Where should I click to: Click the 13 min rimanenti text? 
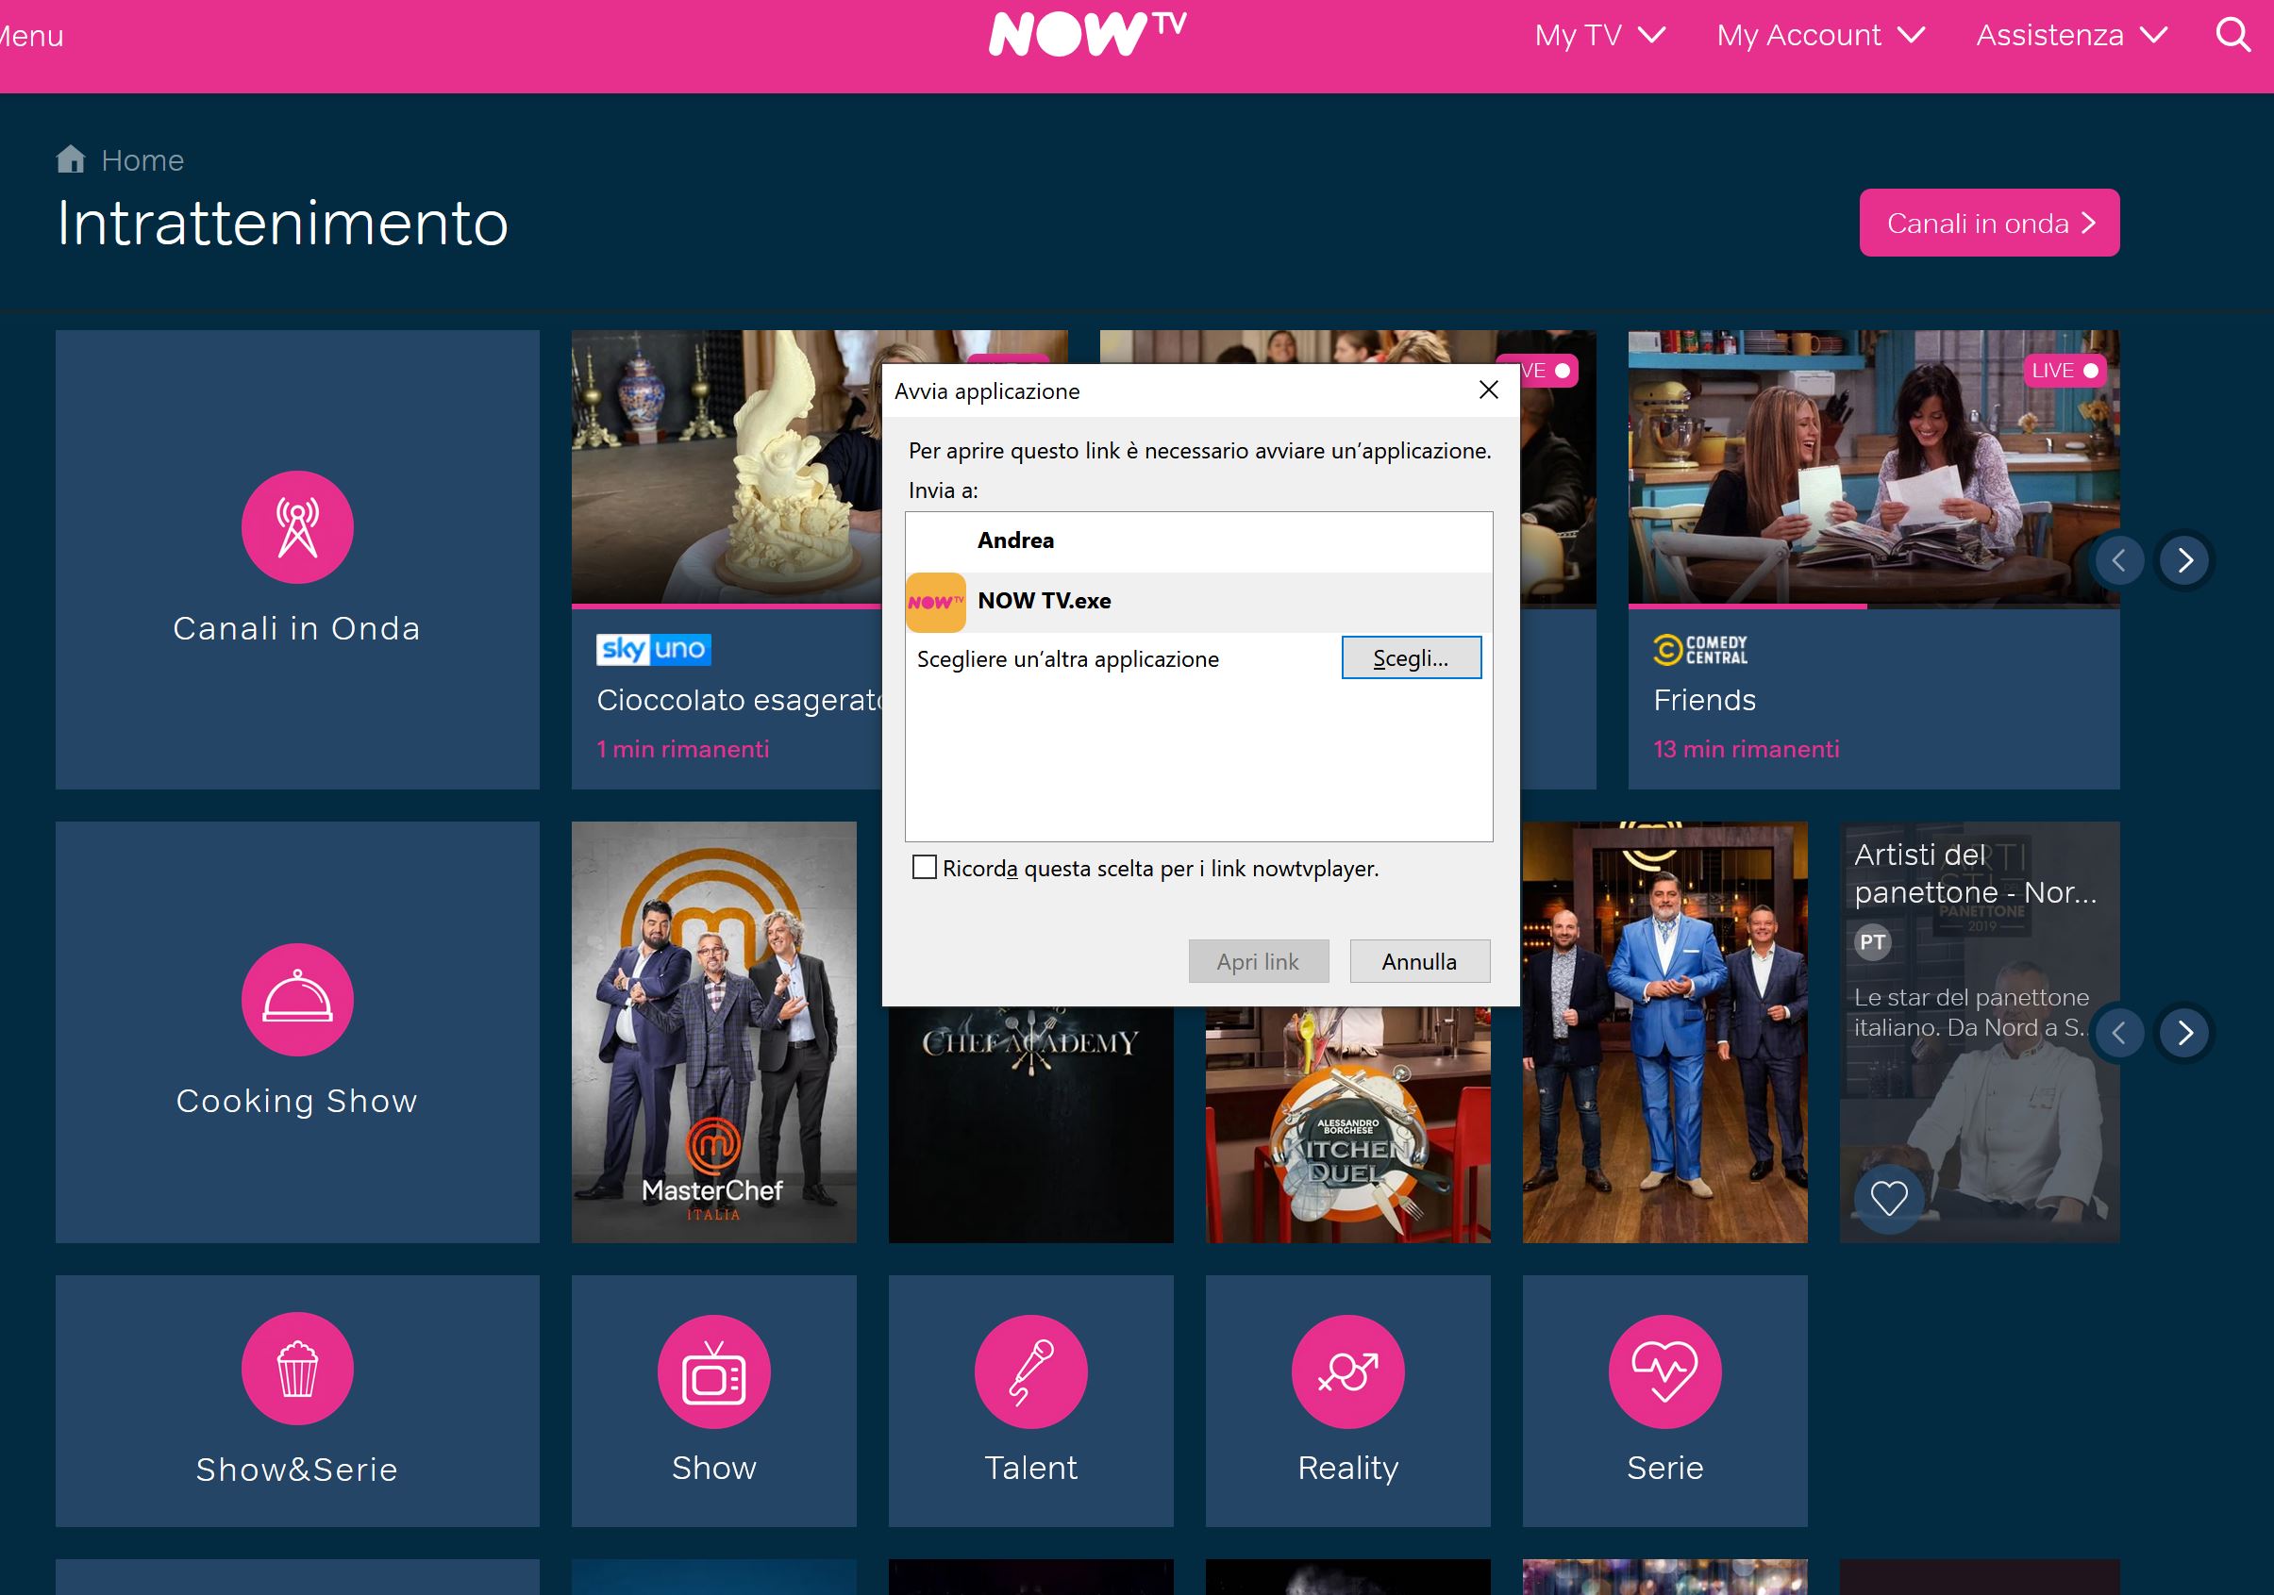click(x=1745, y=750)
